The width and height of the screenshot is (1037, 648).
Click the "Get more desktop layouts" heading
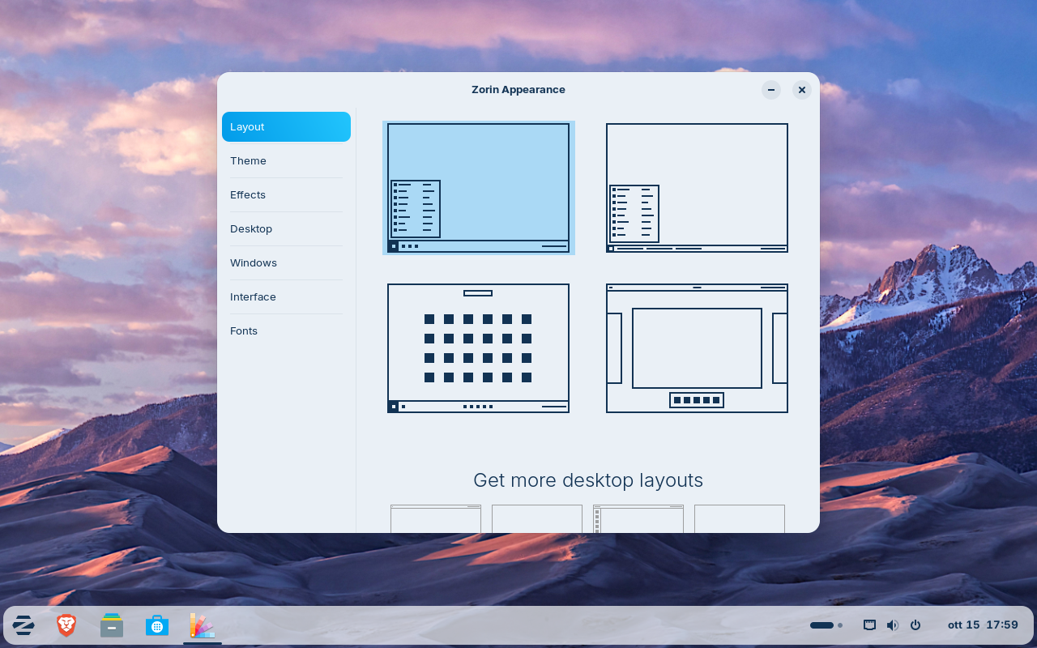tap(588, 480)
